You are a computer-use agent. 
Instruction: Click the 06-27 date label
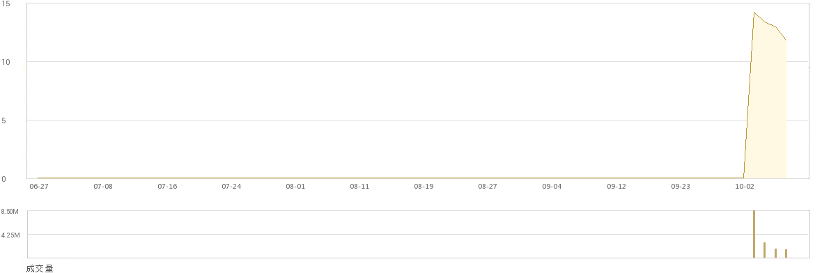point(39,186)
